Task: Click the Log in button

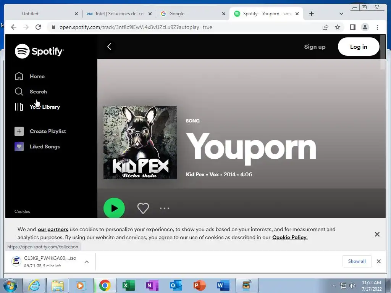Action: pyautogui.click(x=359, y=47)
